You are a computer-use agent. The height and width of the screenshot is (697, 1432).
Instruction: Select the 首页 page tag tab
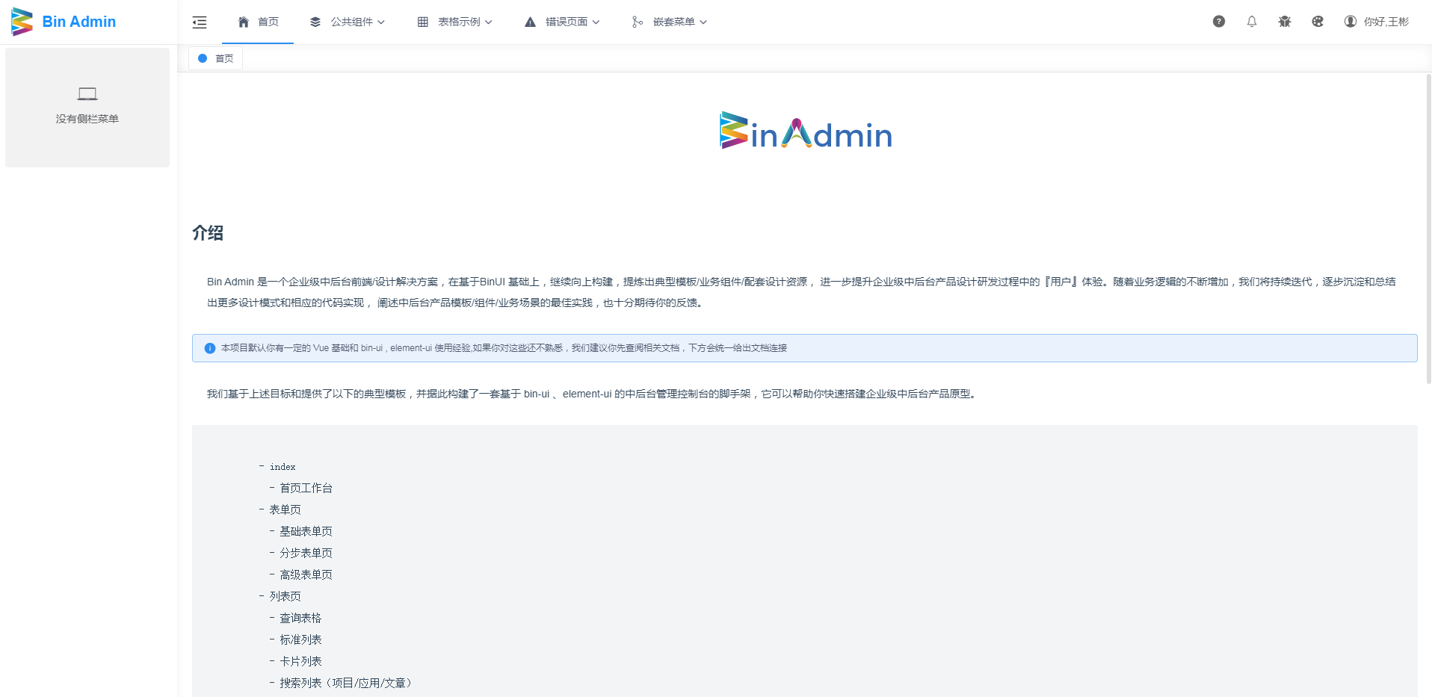(x=216, y=58)
